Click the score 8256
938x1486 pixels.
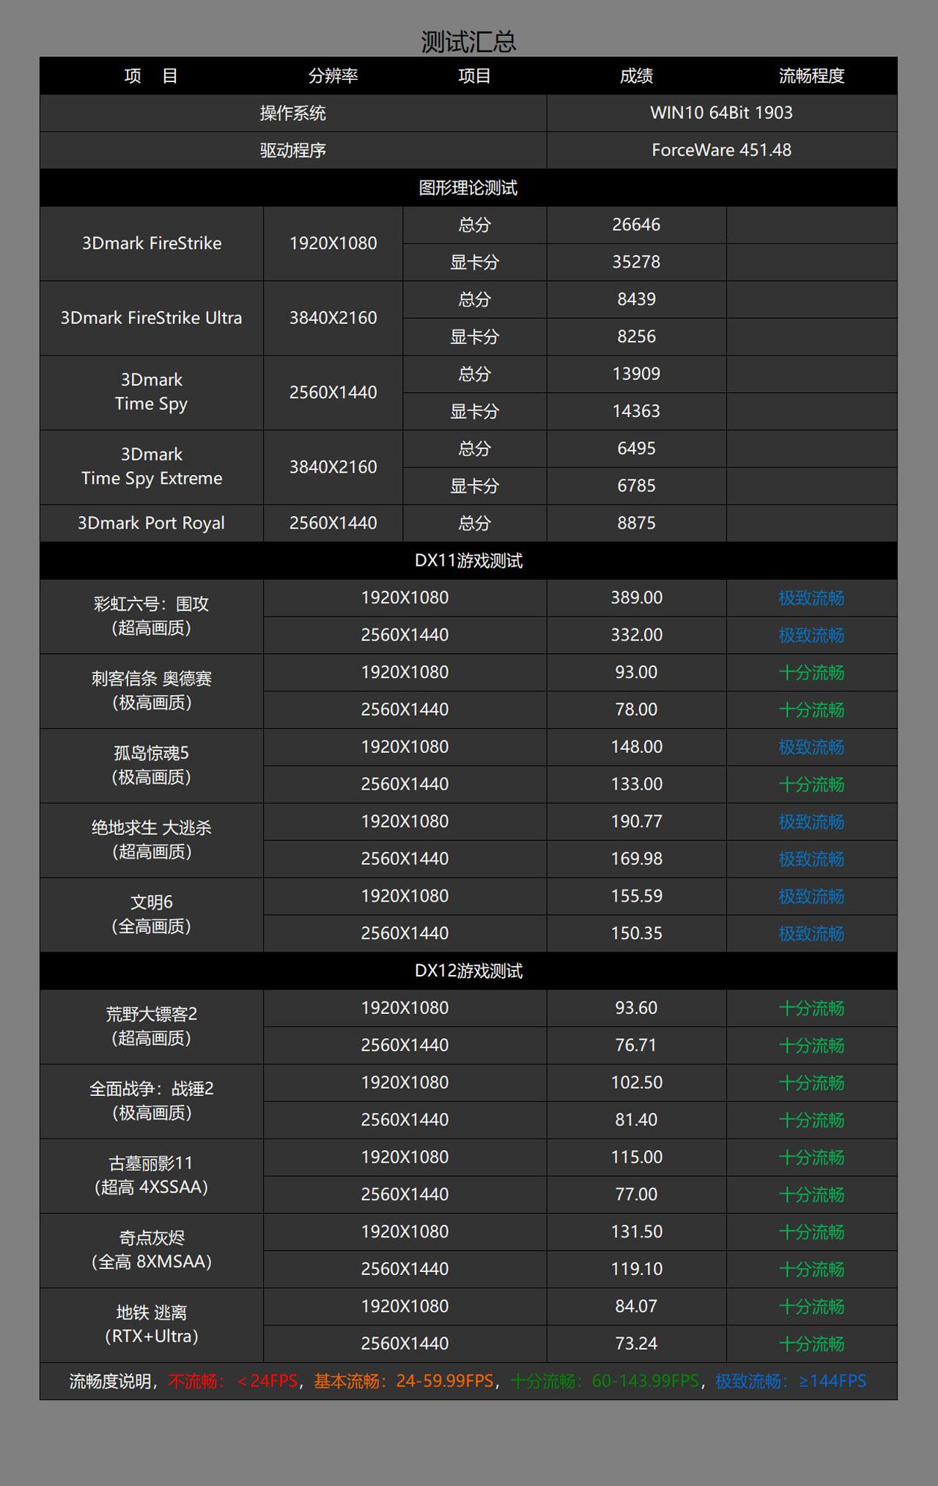pos(636,337)
